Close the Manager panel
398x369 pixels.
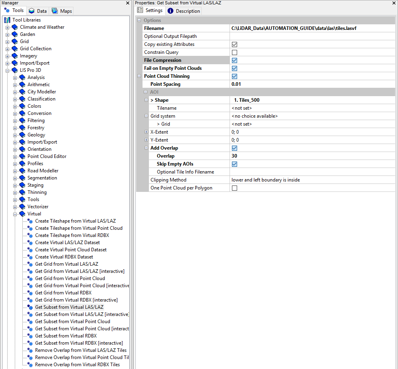click(x=128, y=3)
